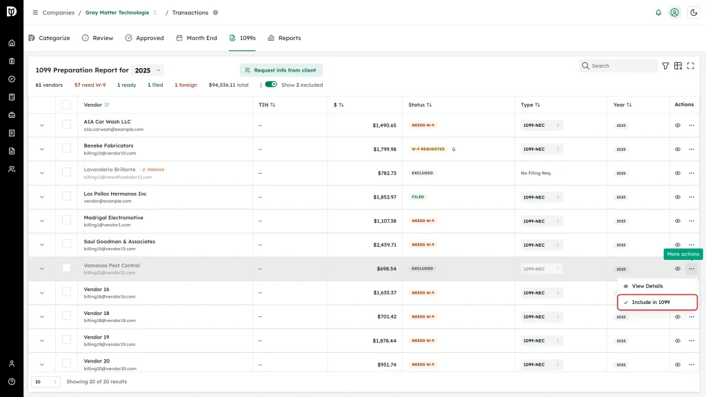
Task: Toggle Show 2 excluded switch
Action: (x=270, y=85)
